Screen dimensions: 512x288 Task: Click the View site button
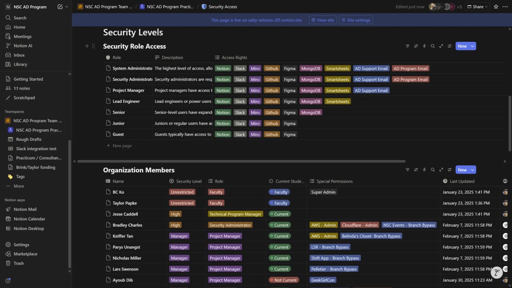322,20
